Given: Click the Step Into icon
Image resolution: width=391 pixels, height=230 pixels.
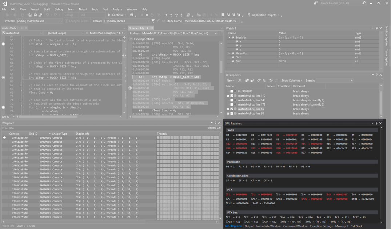Looking at the screenshot, I should click(x=171, y=15).
